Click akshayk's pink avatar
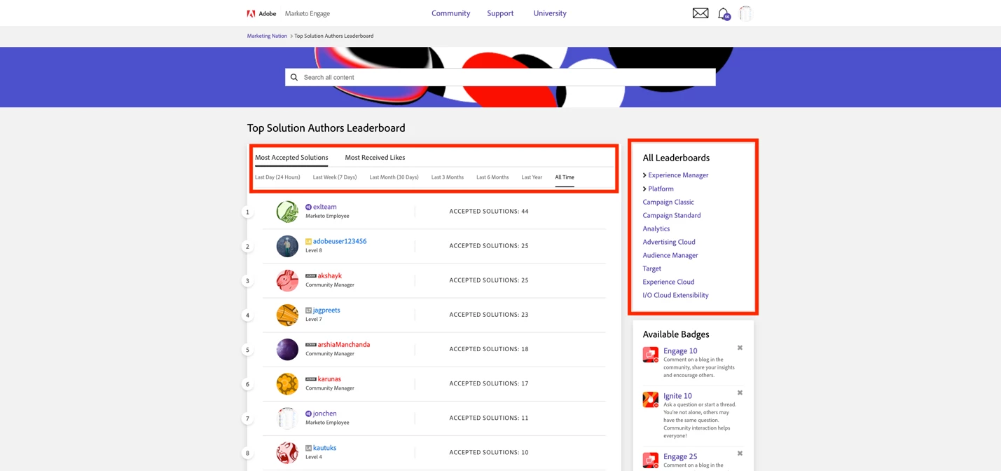This screenshot has width=1001, height=471. coord(287,280)
